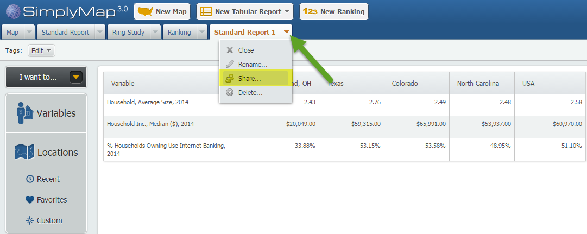Click the clock icon beside Recent
Viewport: 587px width, 234px height.
point(30,179)
